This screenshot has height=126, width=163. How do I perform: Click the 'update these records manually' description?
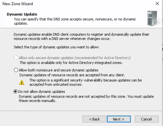86,99
